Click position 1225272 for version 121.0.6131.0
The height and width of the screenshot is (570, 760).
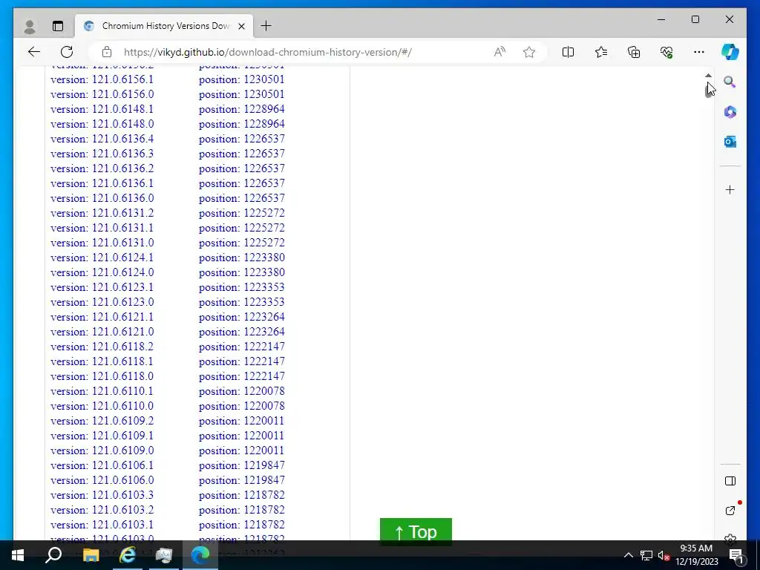coord(241,243)
